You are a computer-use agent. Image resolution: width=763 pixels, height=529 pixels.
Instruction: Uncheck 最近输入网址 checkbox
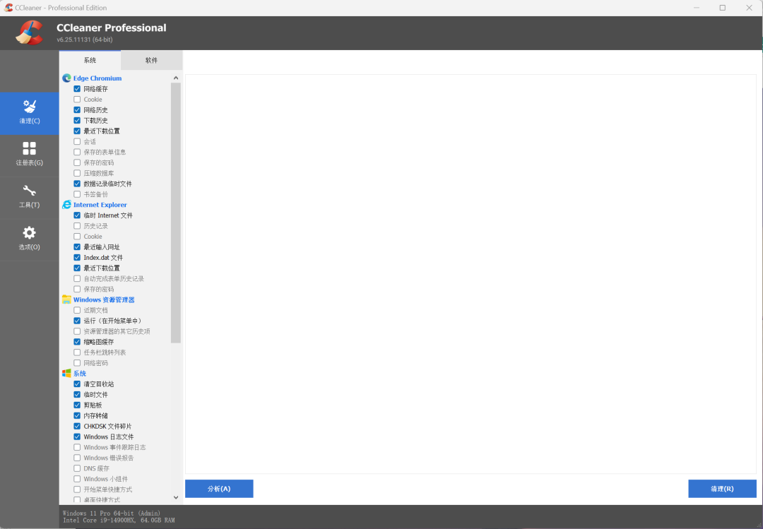(x=77, y=246)
